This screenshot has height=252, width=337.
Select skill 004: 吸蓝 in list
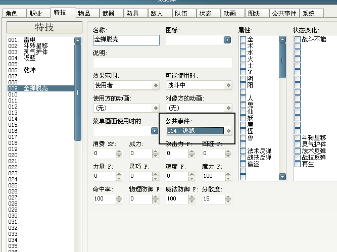click(41, 58)
